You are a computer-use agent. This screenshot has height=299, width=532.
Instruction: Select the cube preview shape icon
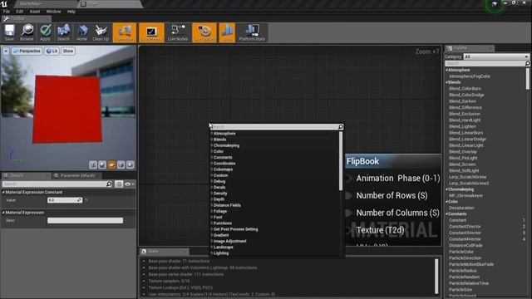[121, 164]
